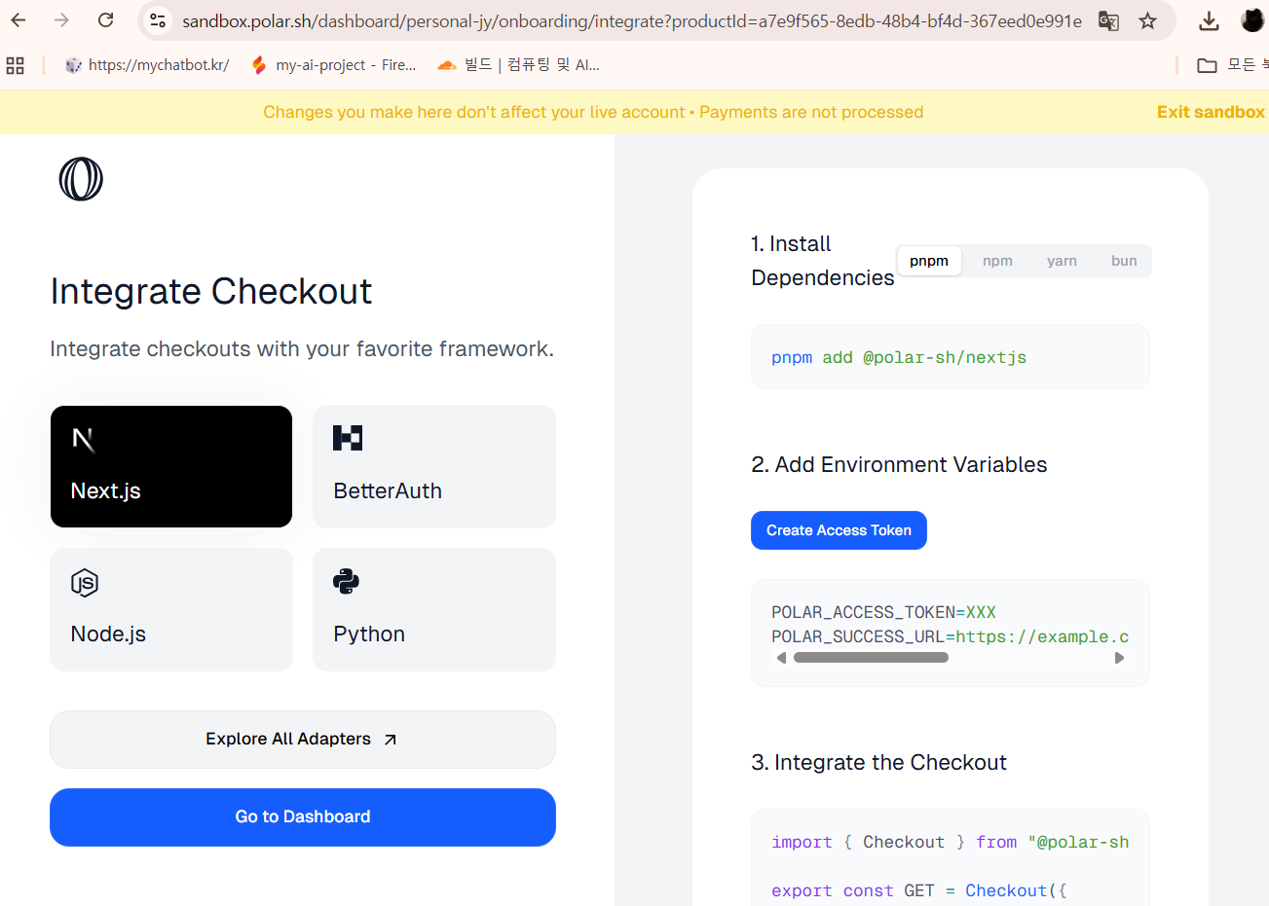Click the Exit sandbox link
The height and width of the screenshot is (906, 1269).
1211,112
